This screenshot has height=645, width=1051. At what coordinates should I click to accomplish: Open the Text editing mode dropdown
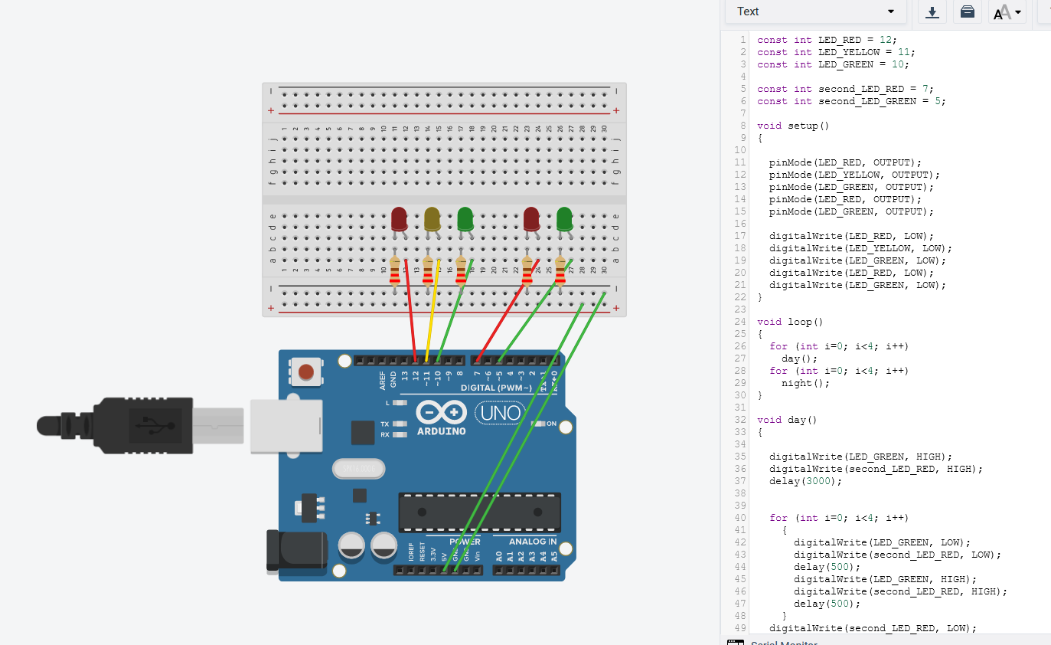pyautogui.click(x=815, y=11)
